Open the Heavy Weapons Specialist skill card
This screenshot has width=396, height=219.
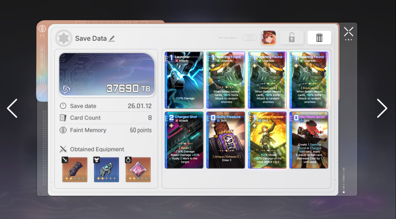[309, 140]
